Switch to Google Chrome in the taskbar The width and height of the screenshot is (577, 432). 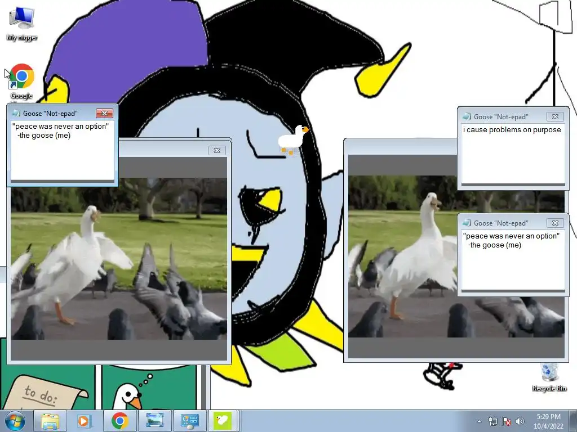(x=119, y=421)
